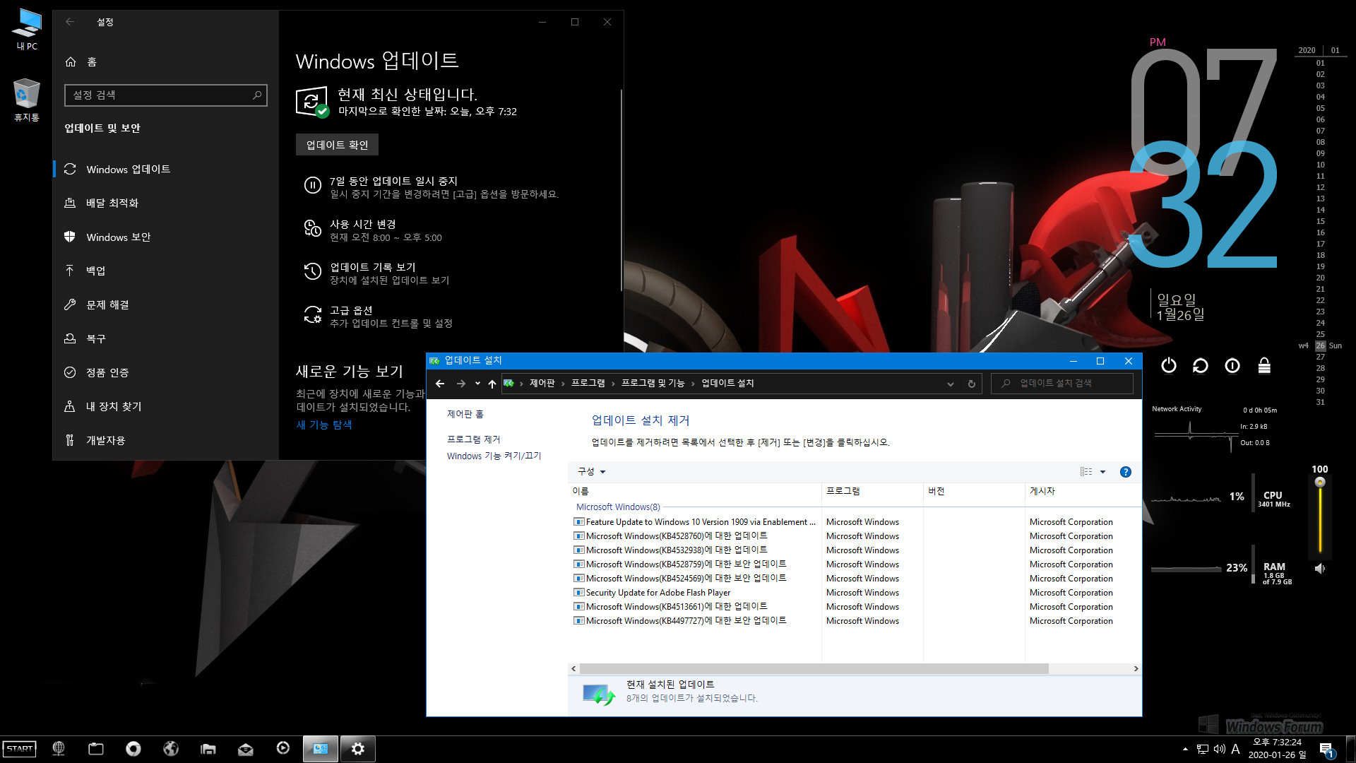Change the list view layout icon

[1086, 472]
